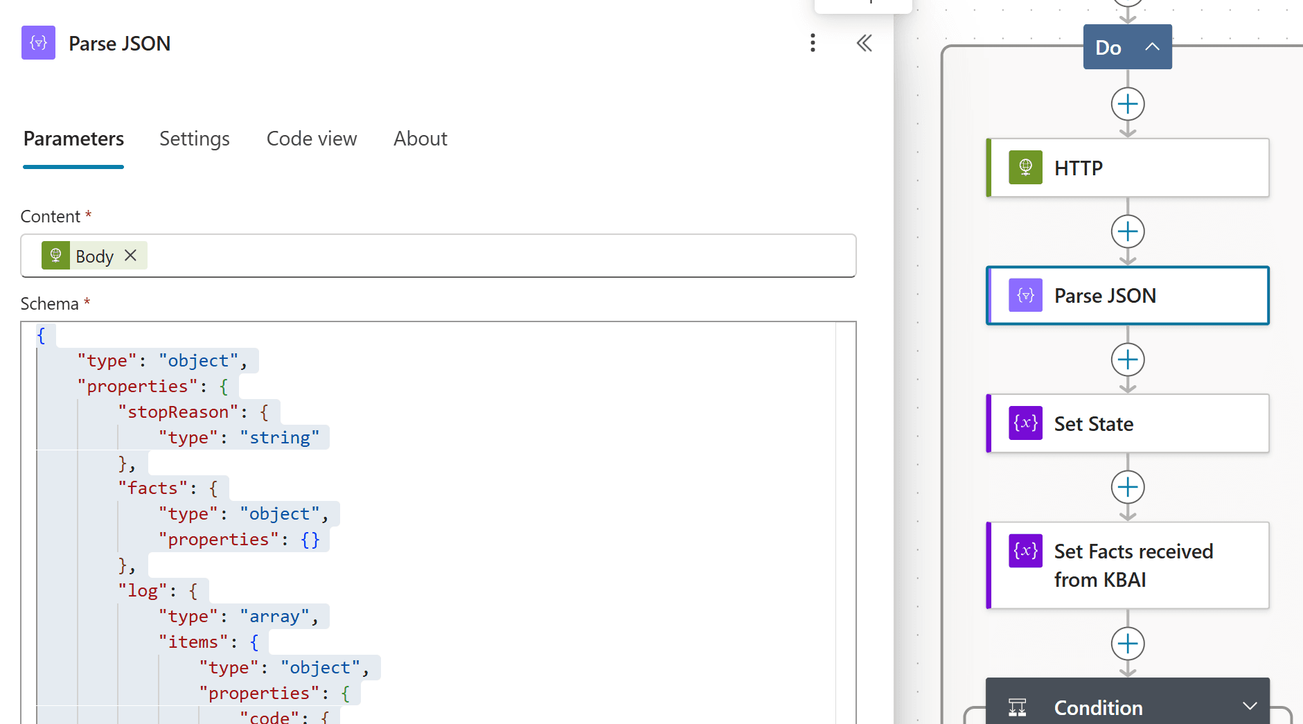Viewport: 1303px width, 724px height.
Task: Open the About tab
Action: (420, 139)
